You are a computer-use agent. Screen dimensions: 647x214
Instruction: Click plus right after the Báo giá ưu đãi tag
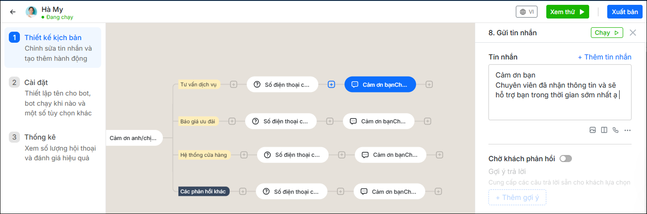[232, 121]
